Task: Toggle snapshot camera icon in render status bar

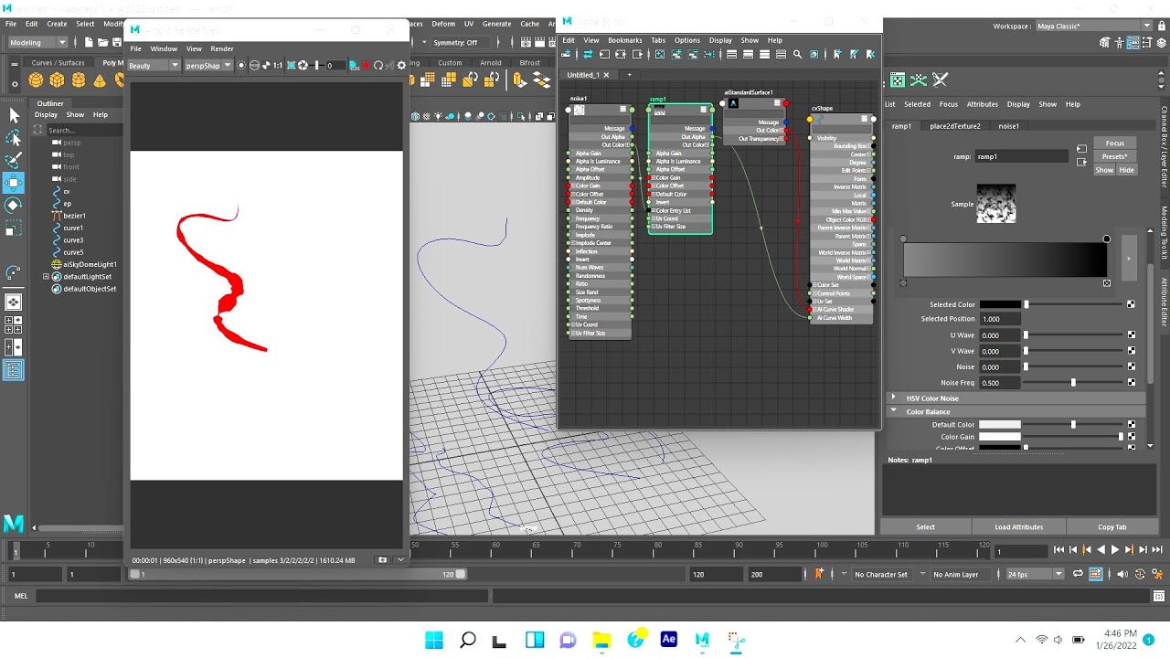Action: point(383,560)
